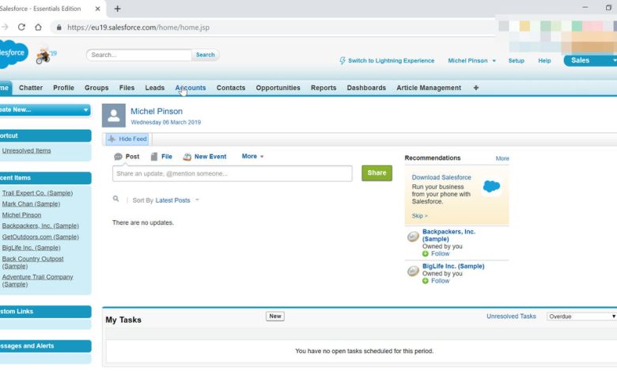
Task: Click the File document icon
Action: coord(154,157)
